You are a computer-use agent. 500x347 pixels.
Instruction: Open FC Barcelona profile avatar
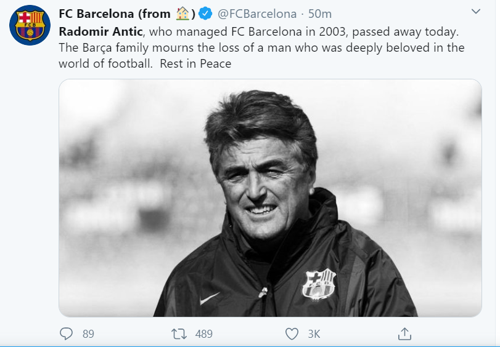30,24
